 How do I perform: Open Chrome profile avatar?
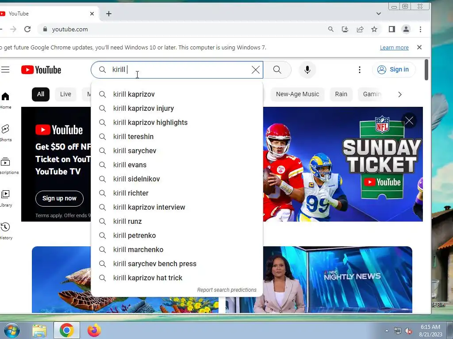406,29
